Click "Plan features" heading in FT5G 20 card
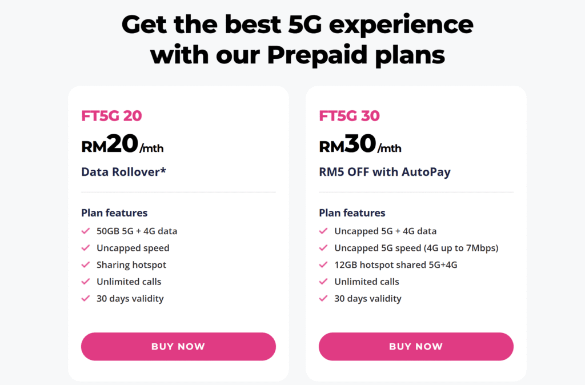The image size is (585, 385). pos(114,212)
